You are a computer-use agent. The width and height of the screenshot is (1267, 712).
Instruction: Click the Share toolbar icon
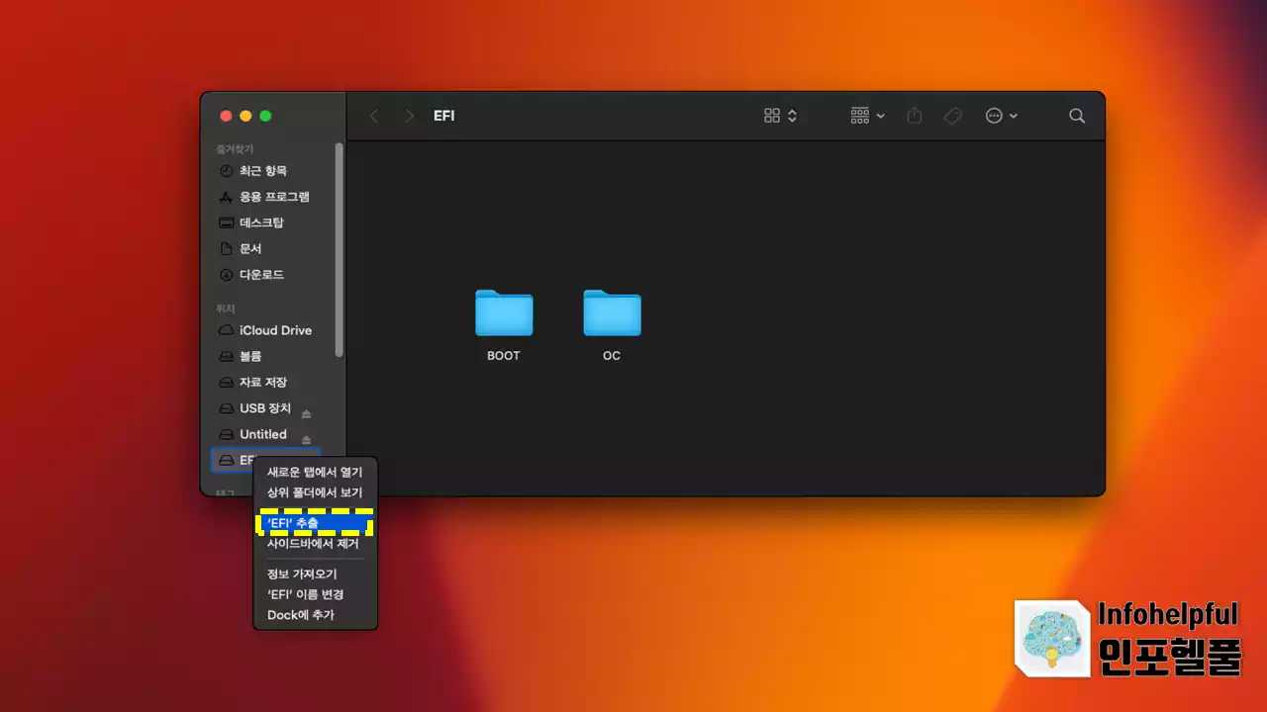point(915,116)
